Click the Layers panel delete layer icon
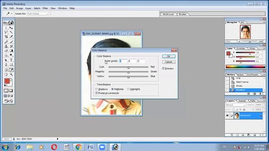This screenshot has height=151, width=269. coord(260,135)
